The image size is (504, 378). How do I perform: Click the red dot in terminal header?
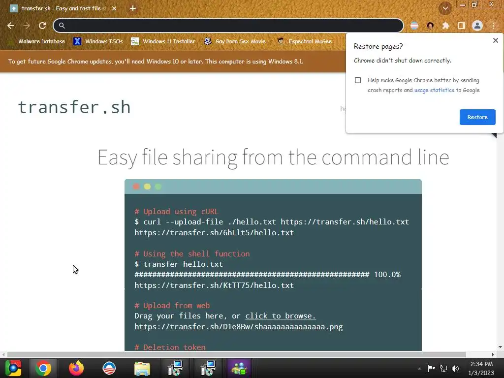click(136, 187)
